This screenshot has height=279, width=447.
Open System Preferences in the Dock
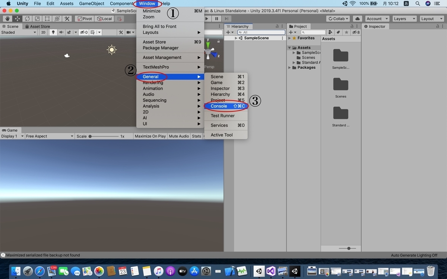coord(206,271)
